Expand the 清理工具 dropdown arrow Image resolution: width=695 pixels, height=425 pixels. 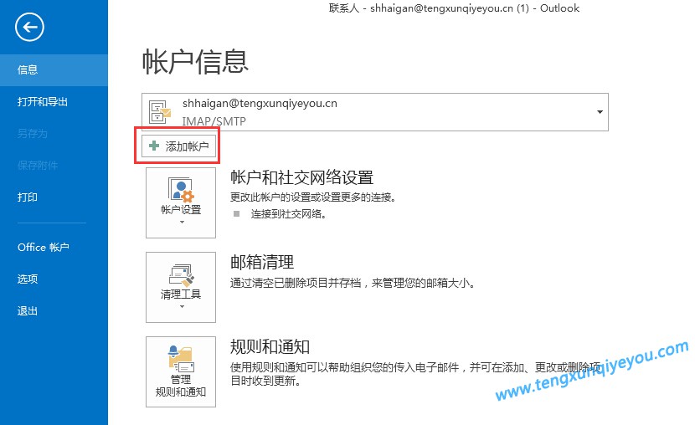pos(182,306)
